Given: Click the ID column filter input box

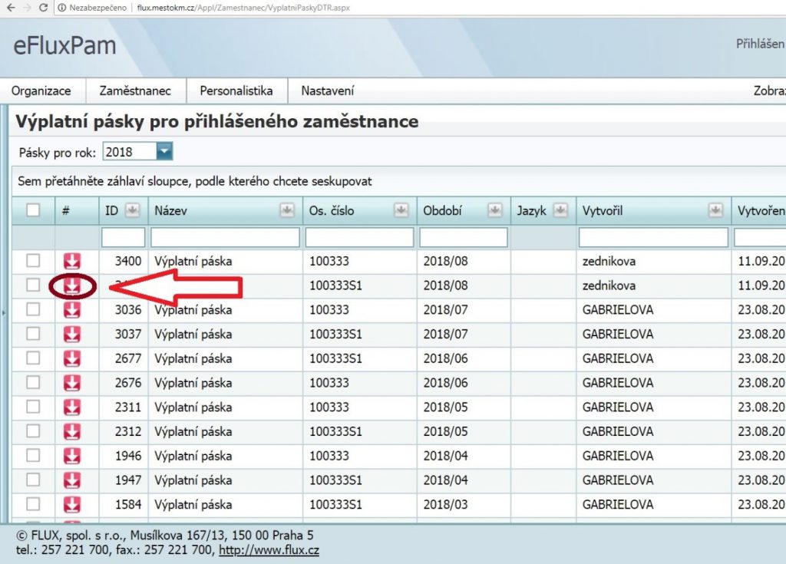Looking at the screenshot, I should pos(123,238).
